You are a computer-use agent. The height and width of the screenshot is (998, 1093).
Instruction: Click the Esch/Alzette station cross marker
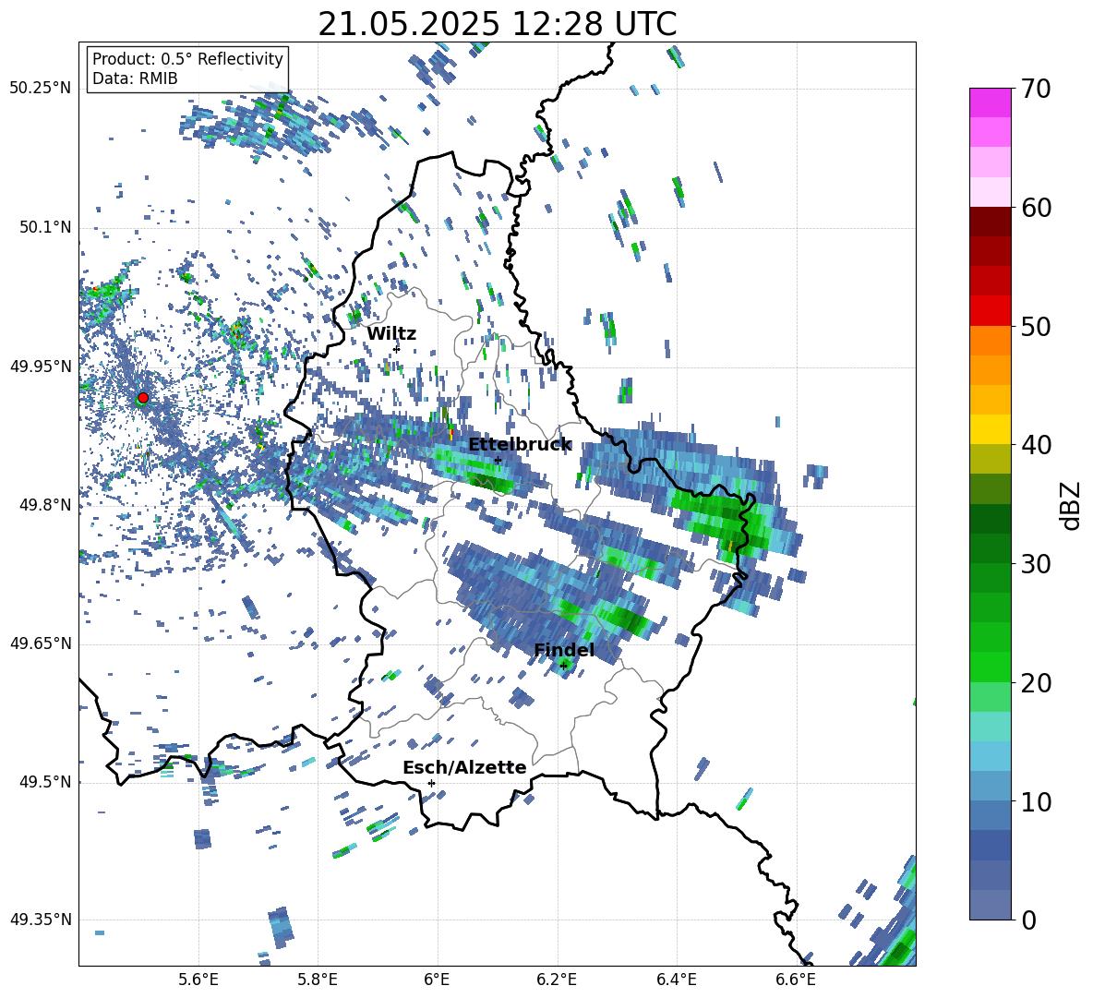click(x=431, y=783)
